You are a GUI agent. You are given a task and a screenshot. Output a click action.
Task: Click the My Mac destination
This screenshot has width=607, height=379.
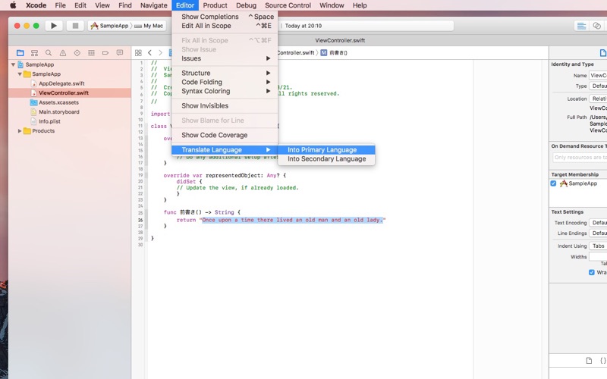pos(149,26)
